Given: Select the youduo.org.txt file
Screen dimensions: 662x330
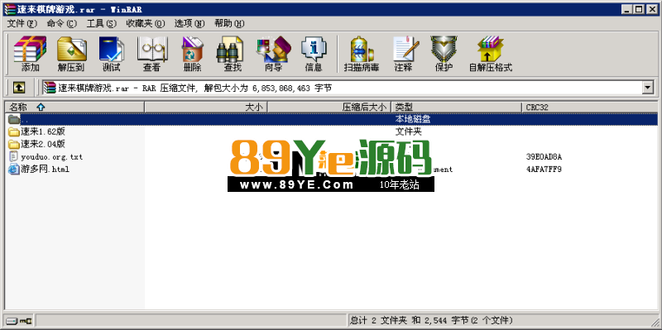Looking at the screenshot, I should click(x=51, y=157).
